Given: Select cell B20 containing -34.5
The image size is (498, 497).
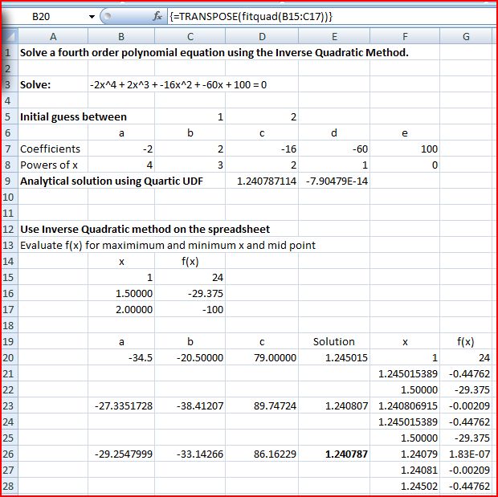Looking at the screenshot, I should coord(121,357).
